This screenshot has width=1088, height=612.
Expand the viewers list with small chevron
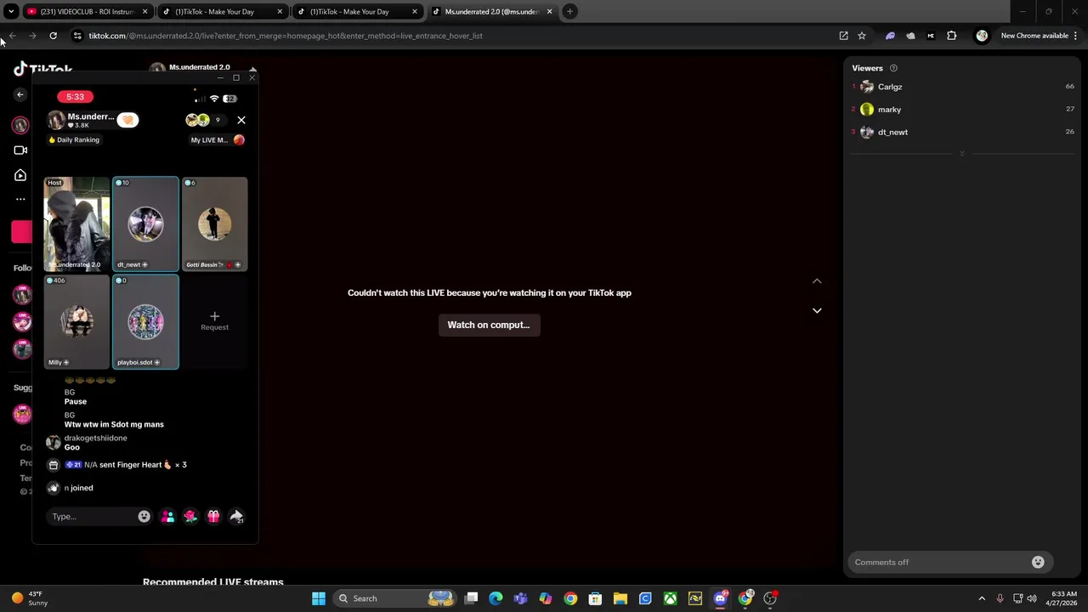click(962, 154)
